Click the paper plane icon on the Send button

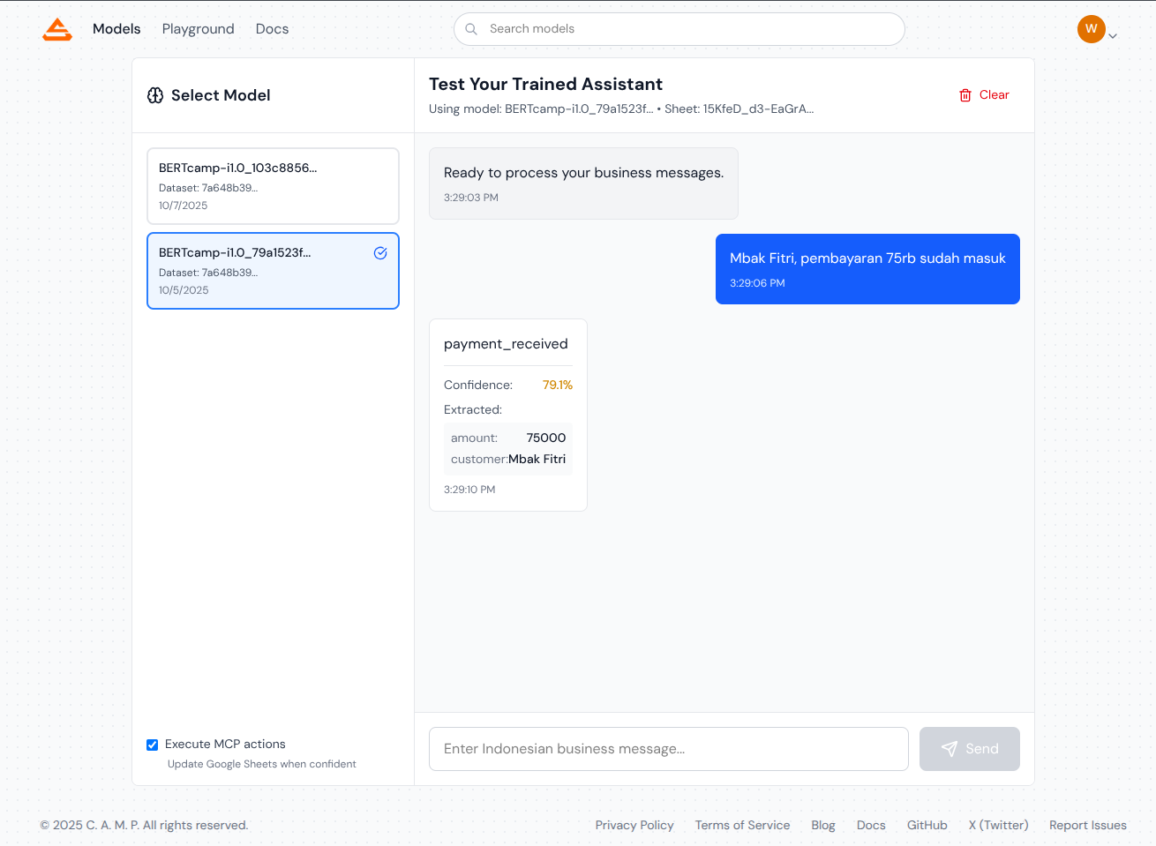[950, 749]
